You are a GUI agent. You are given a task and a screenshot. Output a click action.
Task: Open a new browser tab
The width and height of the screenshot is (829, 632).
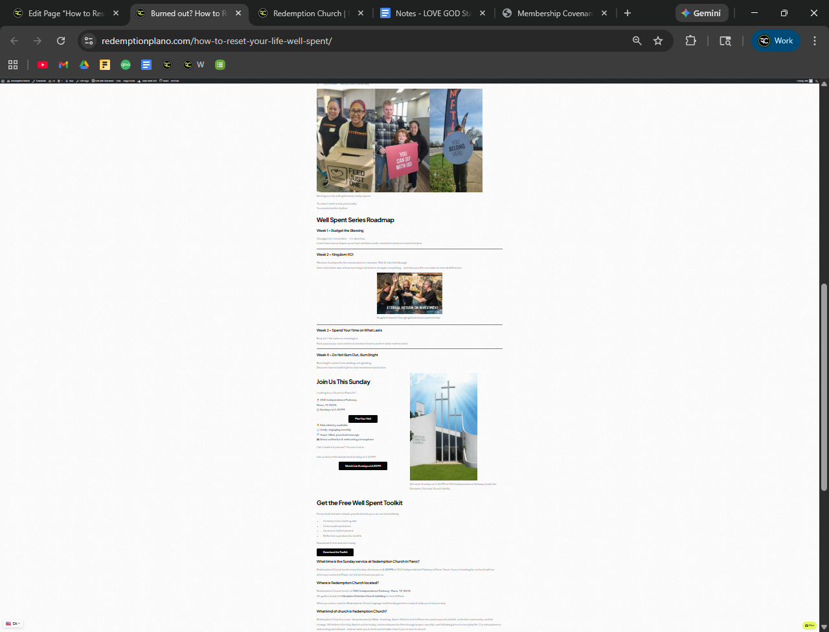(x=627, y=13)
